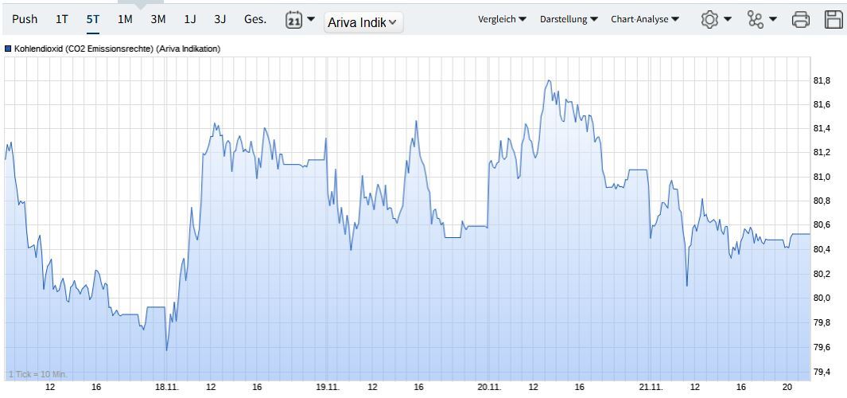Open the calendar date range picker
This screenshot has width=847, height=398.
click(x=300, y=20)
